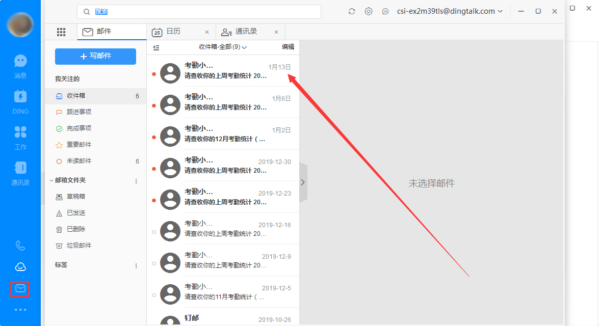Toggle the red unread marker on the 1月6日 email
599x326 pixels.
point(154,105)
